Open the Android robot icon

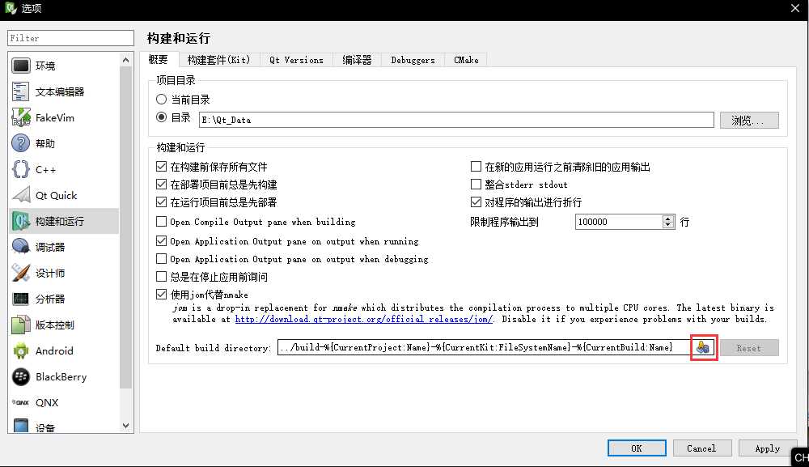pos(21,350)
